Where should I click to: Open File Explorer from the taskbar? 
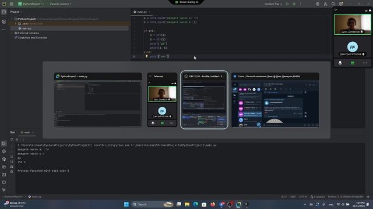click(x=187, y=204)
